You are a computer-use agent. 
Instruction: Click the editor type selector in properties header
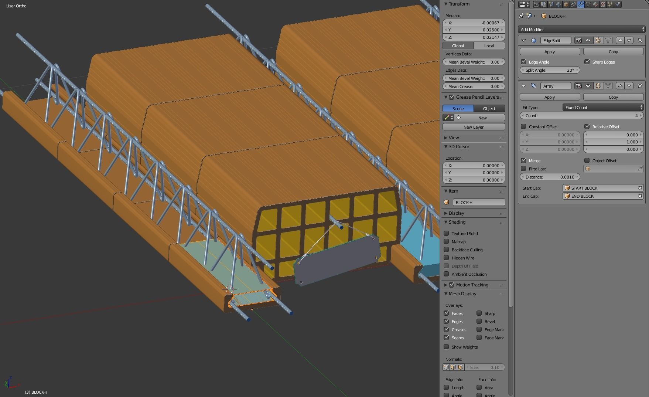click(524, 4)
